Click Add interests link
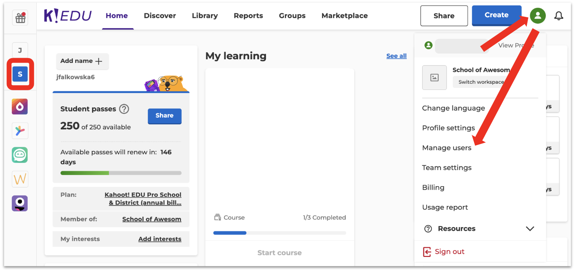 click(160, 239)
